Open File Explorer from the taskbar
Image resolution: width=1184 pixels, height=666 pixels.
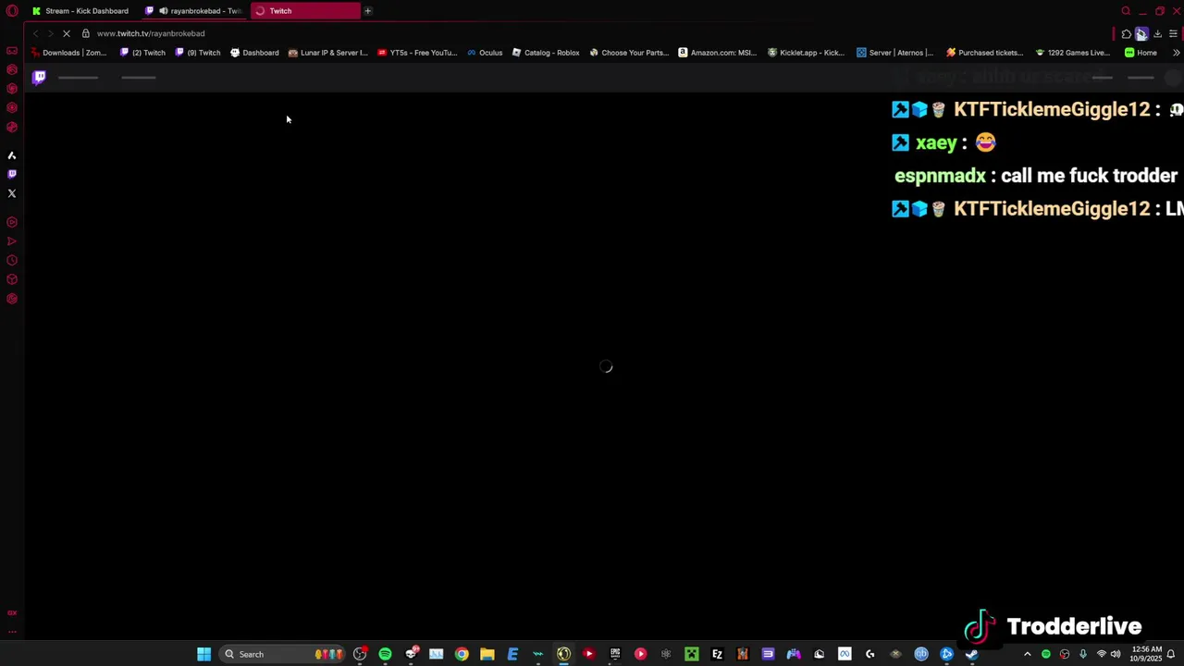click(x=487, y=654)
